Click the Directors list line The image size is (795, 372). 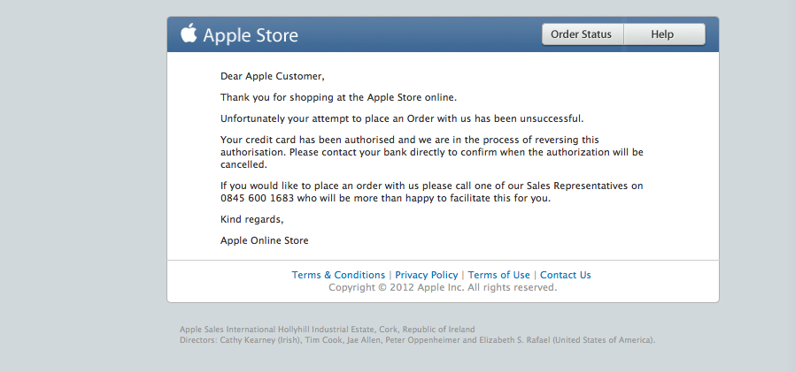pyautogui.click(x=417, y=340)
